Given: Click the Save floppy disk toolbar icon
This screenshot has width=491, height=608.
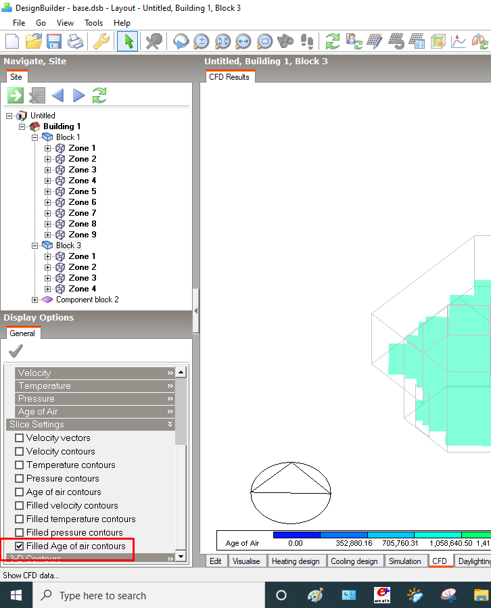Looking at the screenshot, I should [x=54, y=41].
